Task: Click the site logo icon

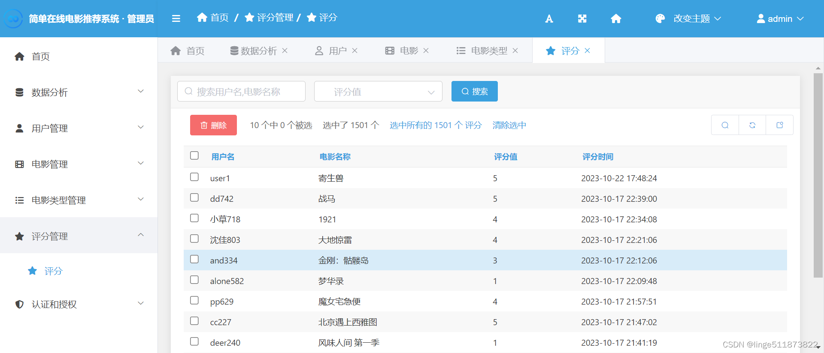Action: tap(13, 19)
